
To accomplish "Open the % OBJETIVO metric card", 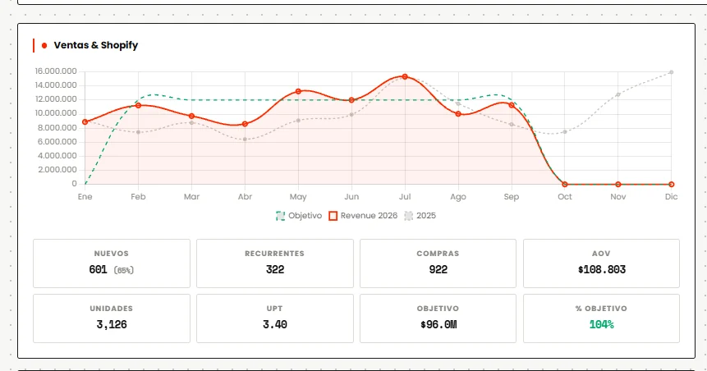I will [601, 318].
